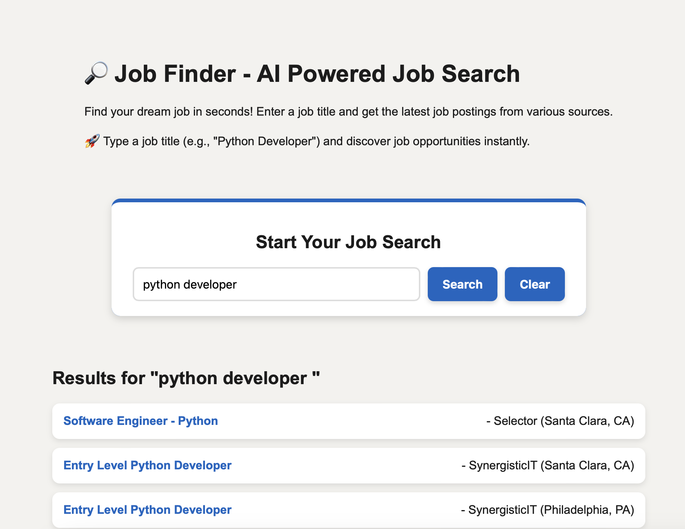Click the second result card from SynergisticIT
The height and width of the screenshot is (529, 685).
pyautogui.click(x=348, y=466)
